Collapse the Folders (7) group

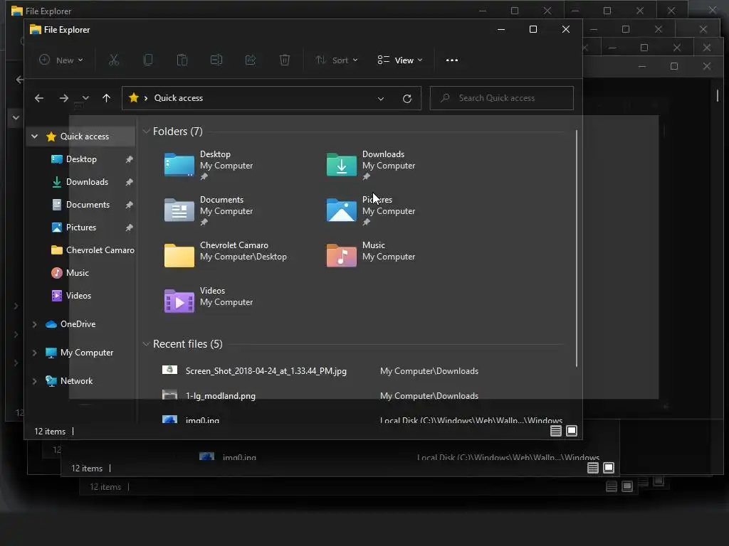(x=146, y=132)
